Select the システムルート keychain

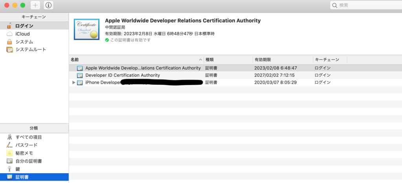pyautogui.click(x=35, y=49)
